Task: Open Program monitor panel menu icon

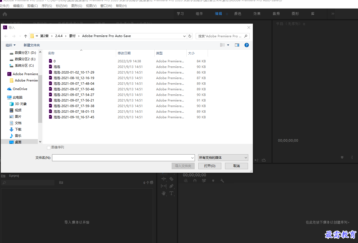Action: (x=304, y=24)
